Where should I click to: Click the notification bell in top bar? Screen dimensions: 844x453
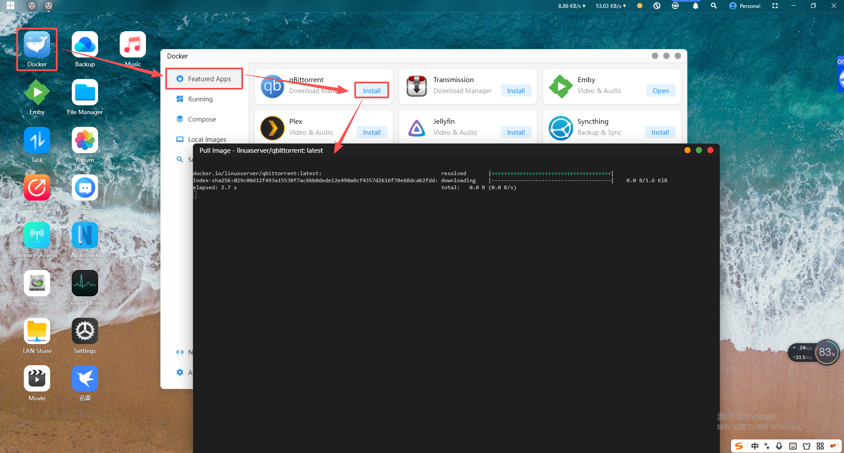[x=695, y=6]
